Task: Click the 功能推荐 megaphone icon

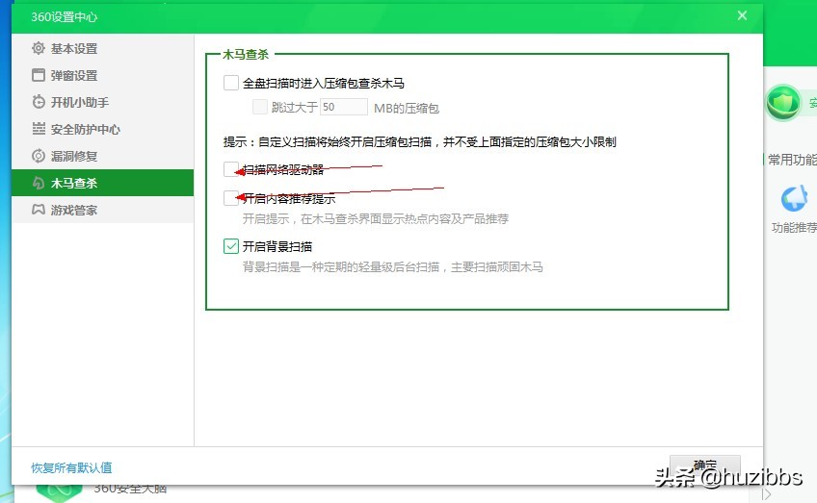Action: (794, 199)
